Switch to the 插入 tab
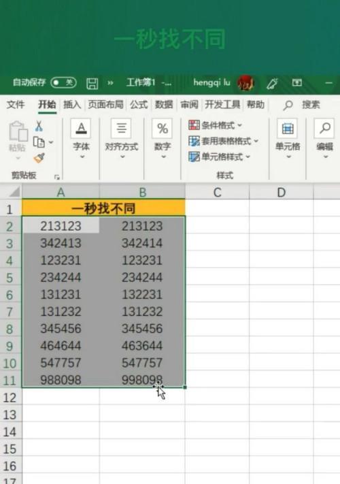 (72, 105)
